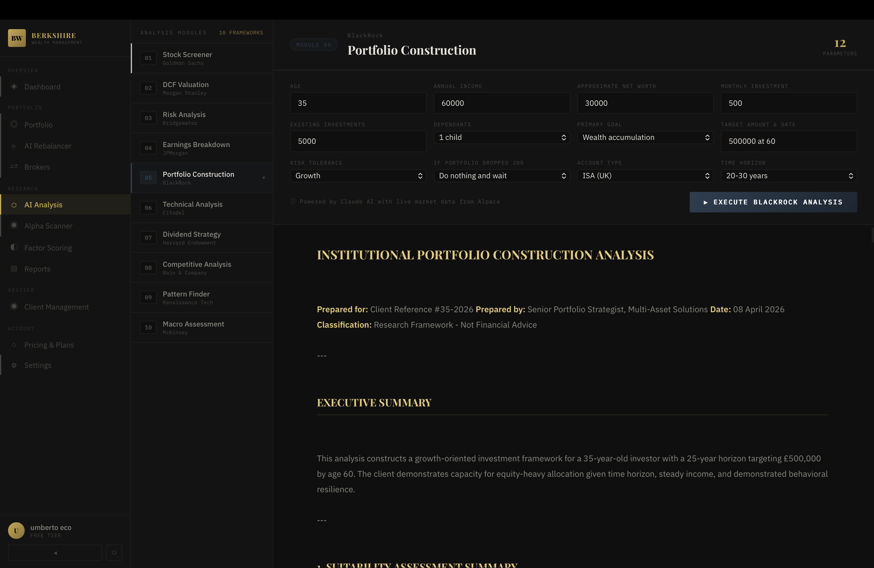This screenshot has width=874, height=568.
Task: Toggle the Portfolio Construction module indicator dot
Action: click(x=264, y=177)
